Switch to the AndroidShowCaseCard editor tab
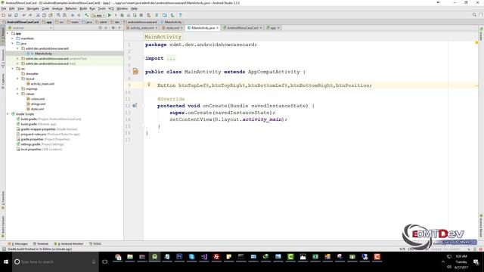Viewport: 484px width, 272px height. pos(243,28)
